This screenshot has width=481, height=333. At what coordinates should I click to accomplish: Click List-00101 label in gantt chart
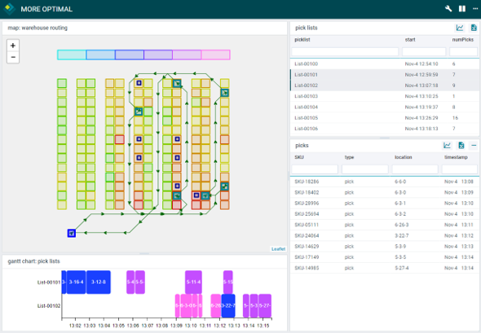pos(49,283)
